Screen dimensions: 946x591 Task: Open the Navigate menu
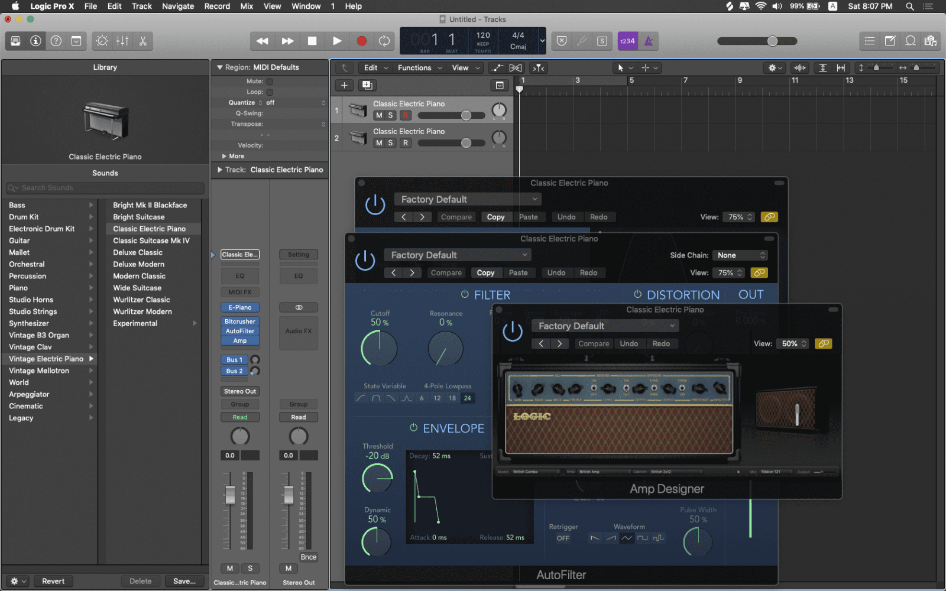tap(178, 6)
